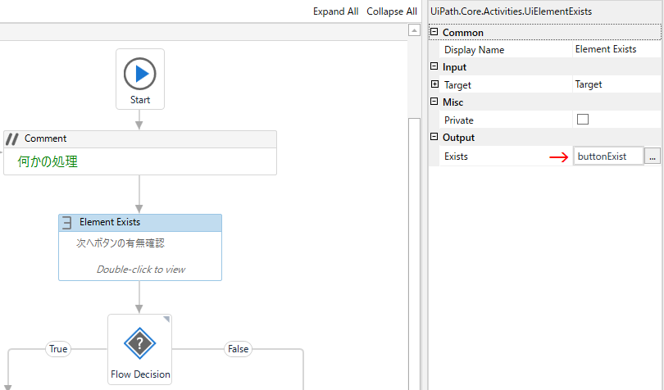
Task: Edit the Display Name value Element Exists
Action: pyautogui.click(x=616, y=49)
